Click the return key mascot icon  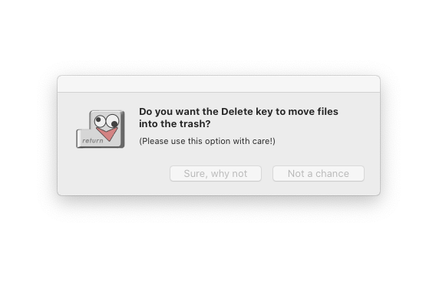(101, 129)
